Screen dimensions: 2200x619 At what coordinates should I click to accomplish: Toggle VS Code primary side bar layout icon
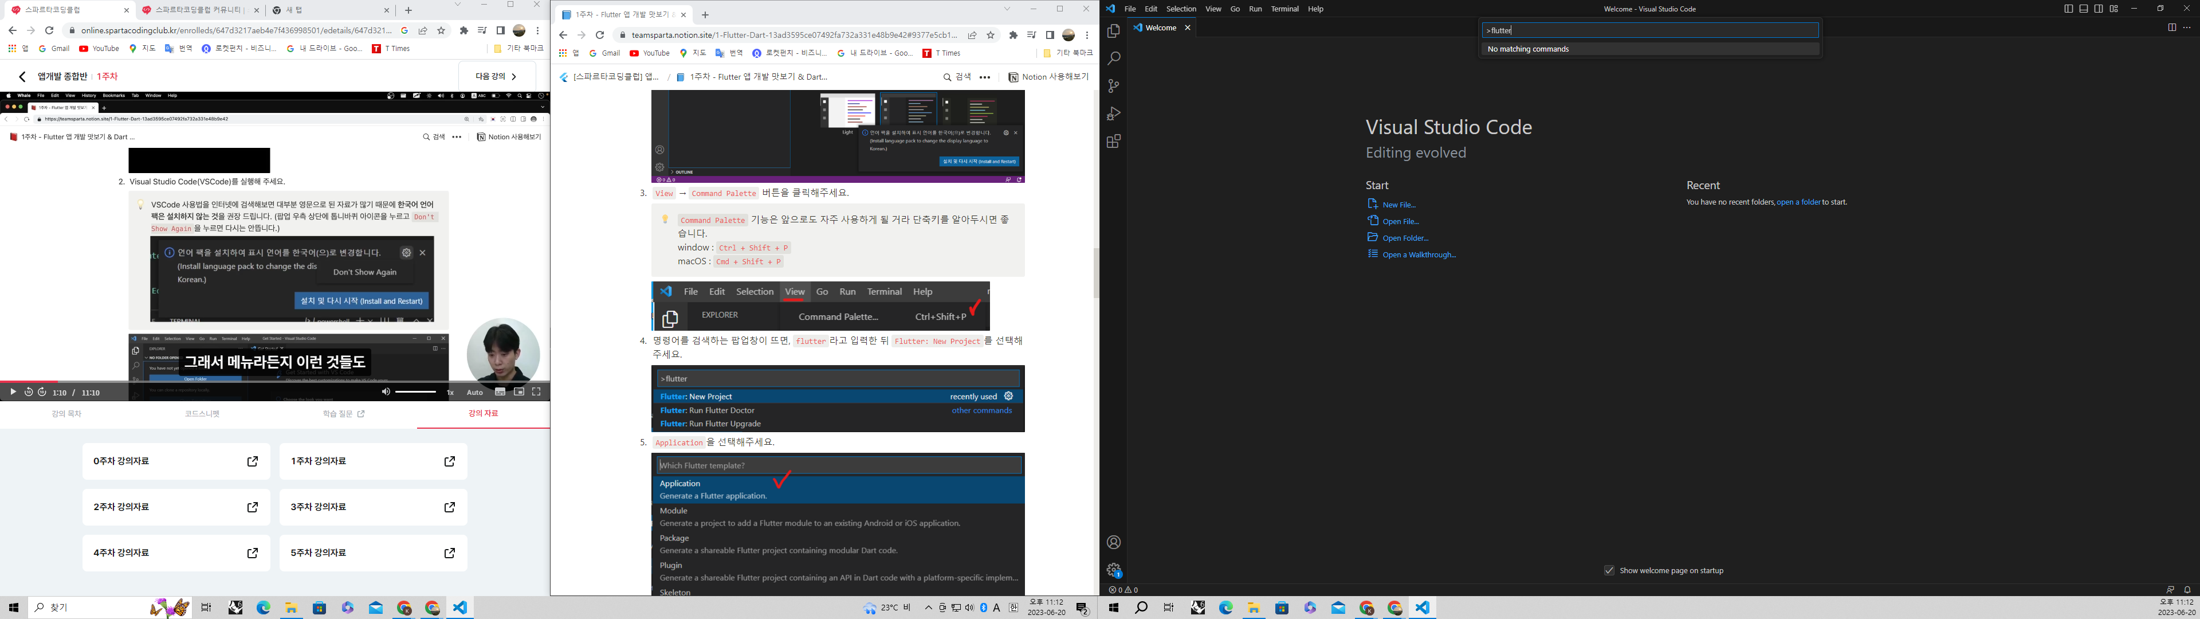click(x=2068, y=9)
